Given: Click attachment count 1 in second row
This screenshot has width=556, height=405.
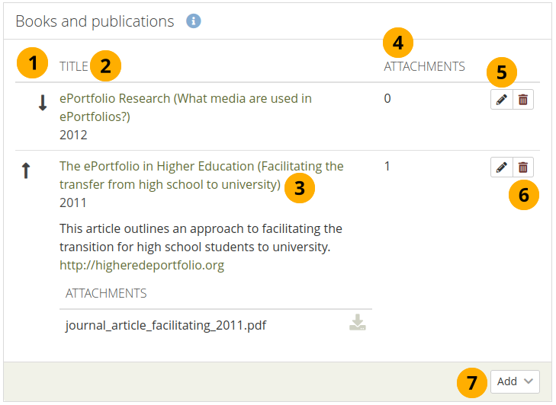Looking at the screenshot, I should [x=387, y=166].
